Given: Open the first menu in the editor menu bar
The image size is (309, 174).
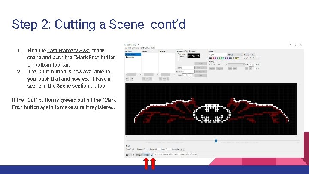Looking at the screenshot, I should [x=126, y=48].
